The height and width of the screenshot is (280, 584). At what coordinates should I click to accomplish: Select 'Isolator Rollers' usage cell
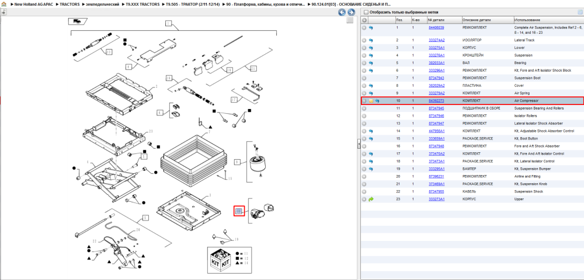tap(526, 116)
